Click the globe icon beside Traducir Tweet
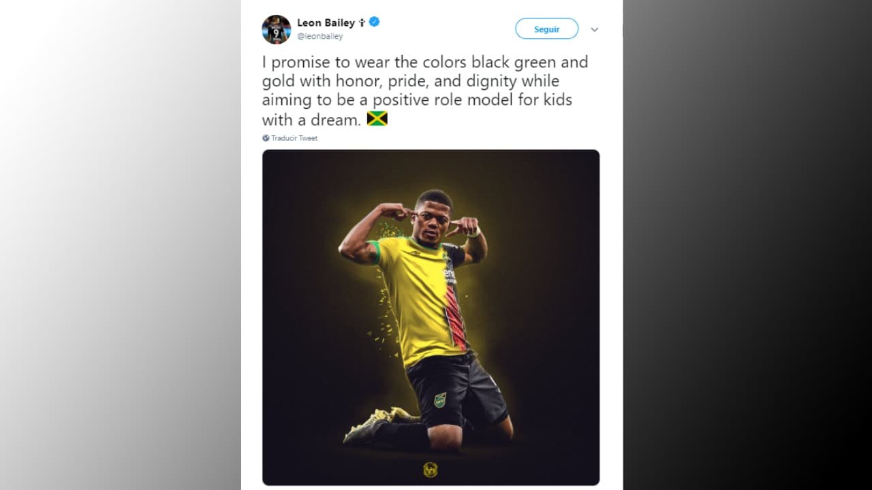Viewport: 872px width, 490px height. [266, 138]
